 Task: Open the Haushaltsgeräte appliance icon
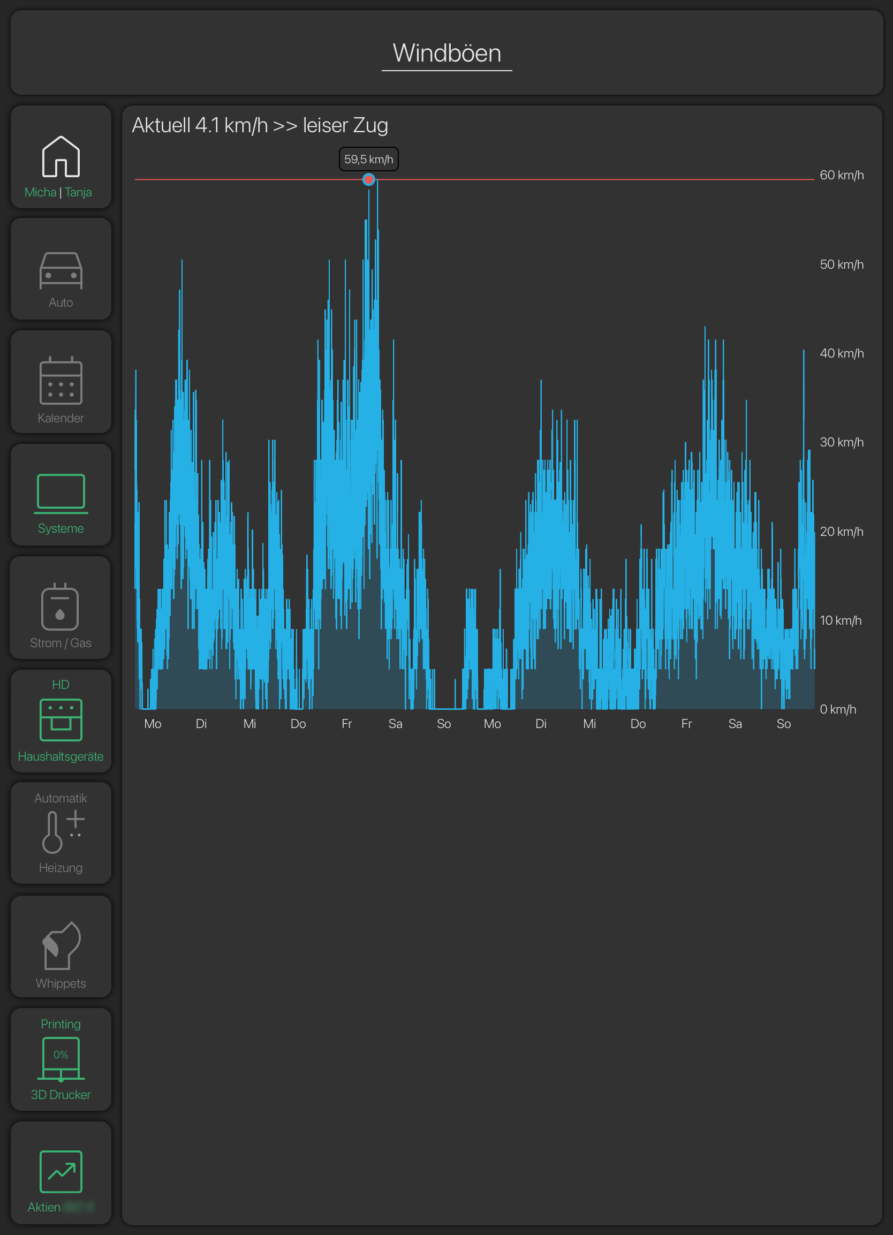(61, 719)
